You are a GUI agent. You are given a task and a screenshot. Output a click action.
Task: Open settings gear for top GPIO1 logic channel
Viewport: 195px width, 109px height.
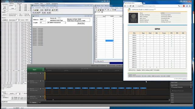(41, 73)
